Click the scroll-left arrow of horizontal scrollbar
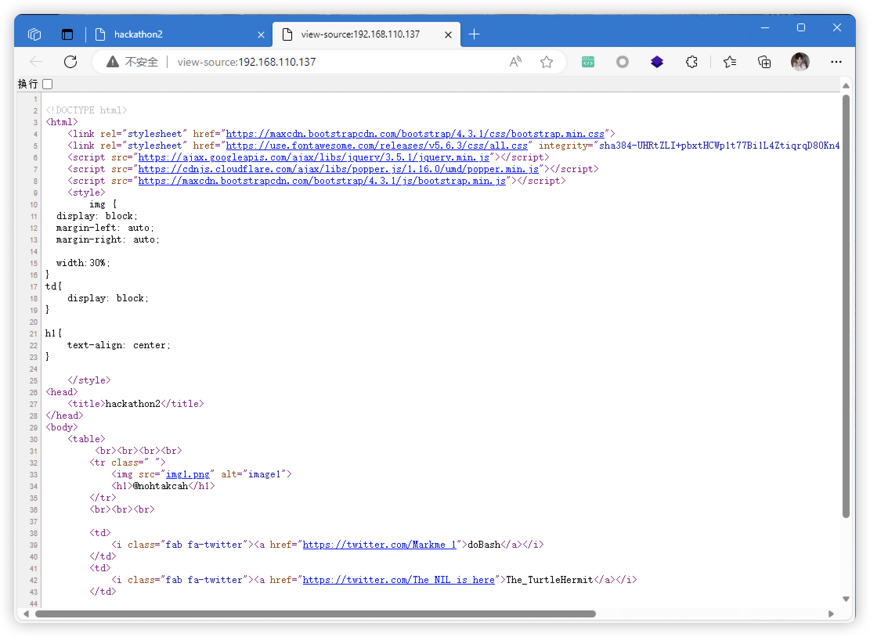This screenshot has height=637, width=870. (26, 614)
